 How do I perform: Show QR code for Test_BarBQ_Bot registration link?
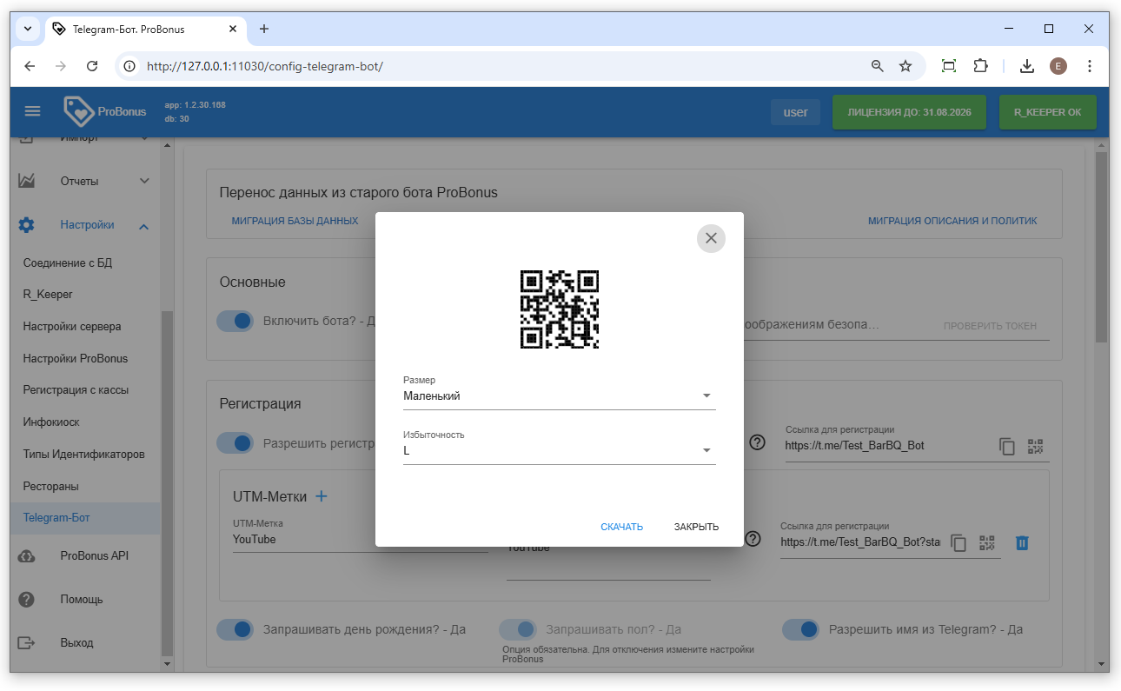coord(1035,446)
